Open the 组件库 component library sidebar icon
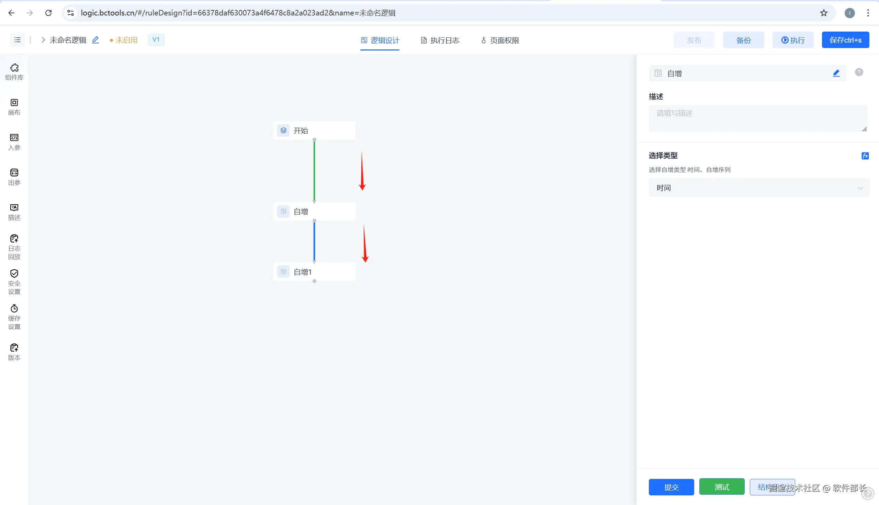The image size is (879, 505). [x=14, y=71]
